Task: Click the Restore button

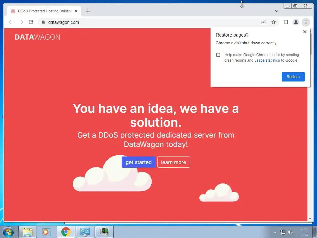Action: [x=293, y=77]
